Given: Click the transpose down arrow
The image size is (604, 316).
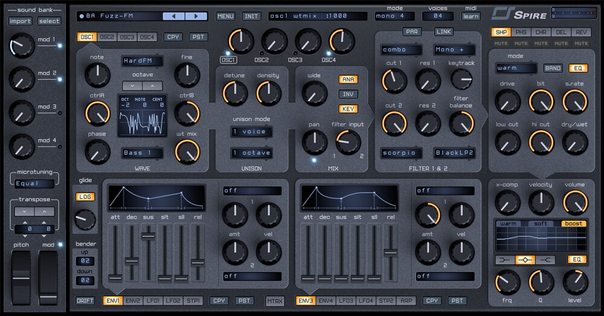Looking at the screenshot, I should (x=26, y=211).
